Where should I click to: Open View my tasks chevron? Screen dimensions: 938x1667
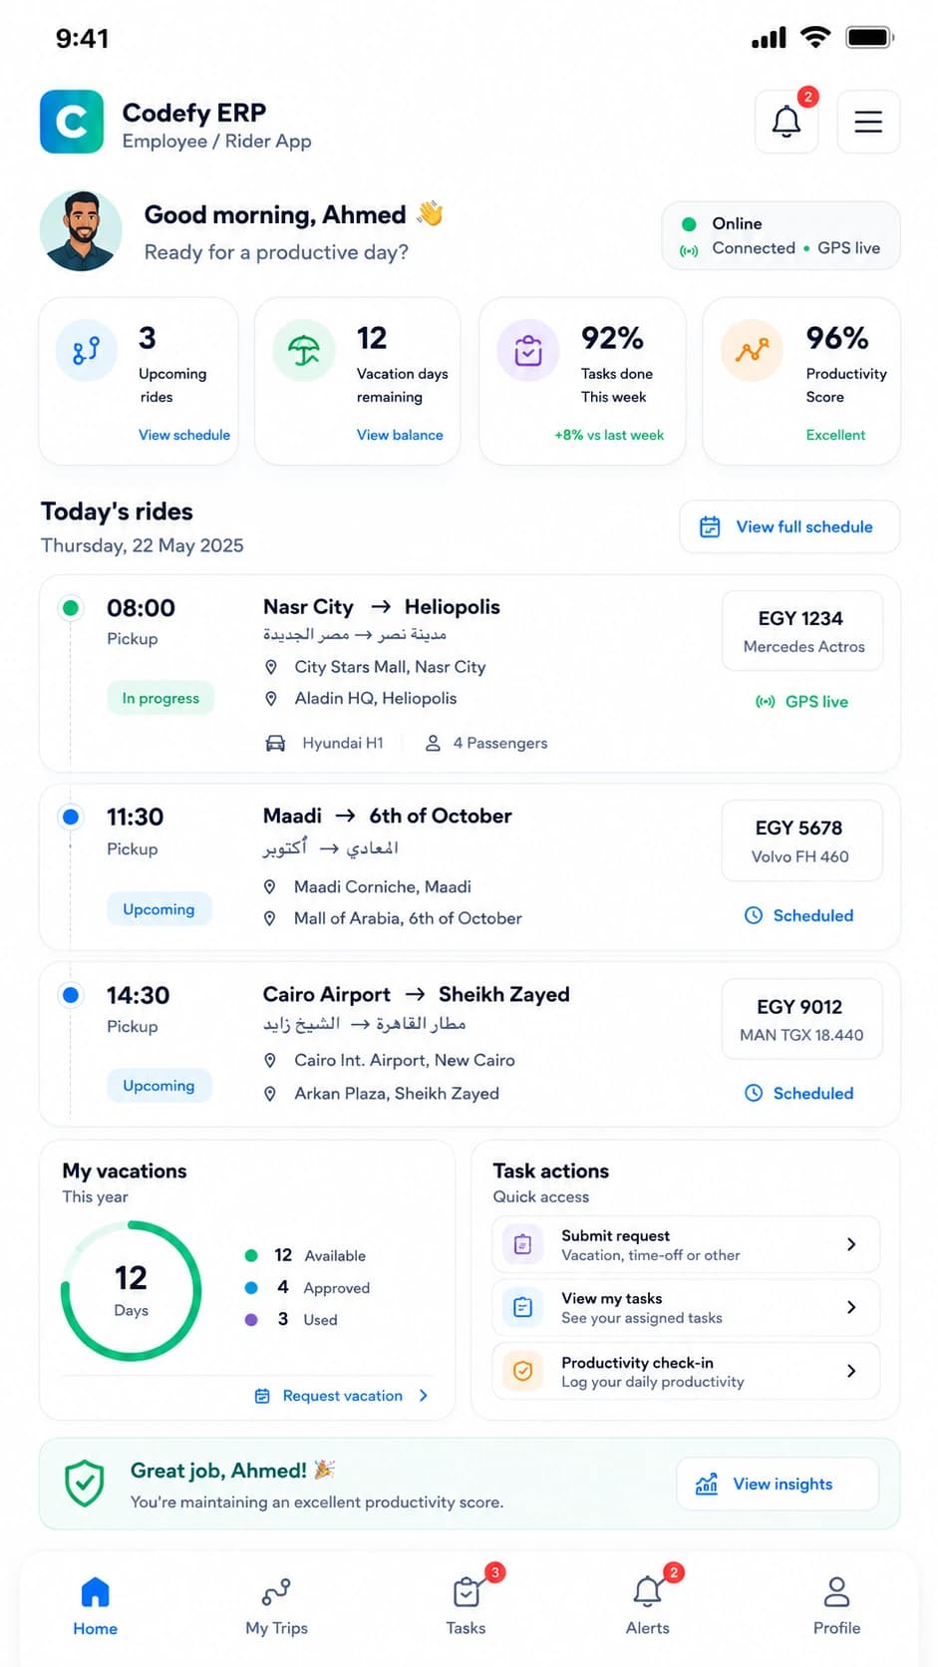pos(851,1307)
